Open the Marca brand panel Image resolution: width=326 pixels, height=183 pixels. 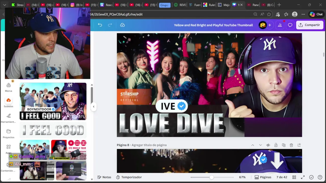(8, 87)
